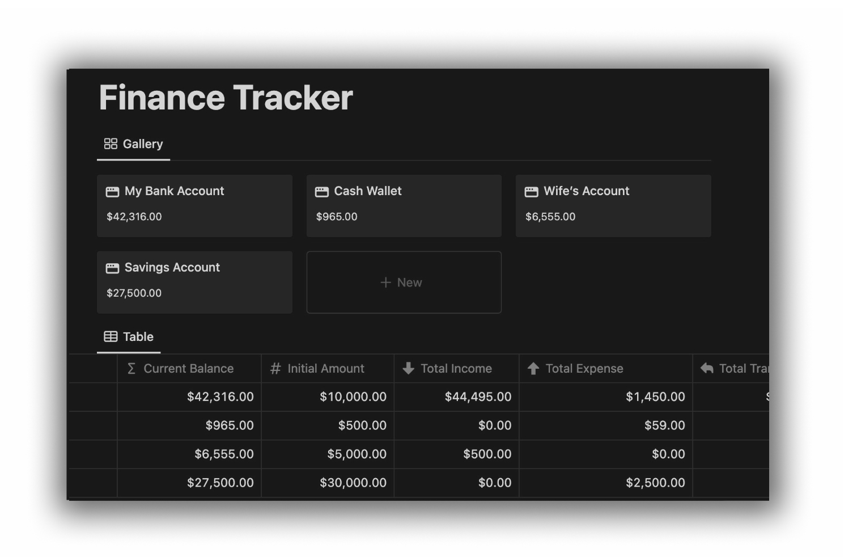Click the up-arrow icon on Total Expense
Viewport: 857px width, 557px height.
(533, 368)
